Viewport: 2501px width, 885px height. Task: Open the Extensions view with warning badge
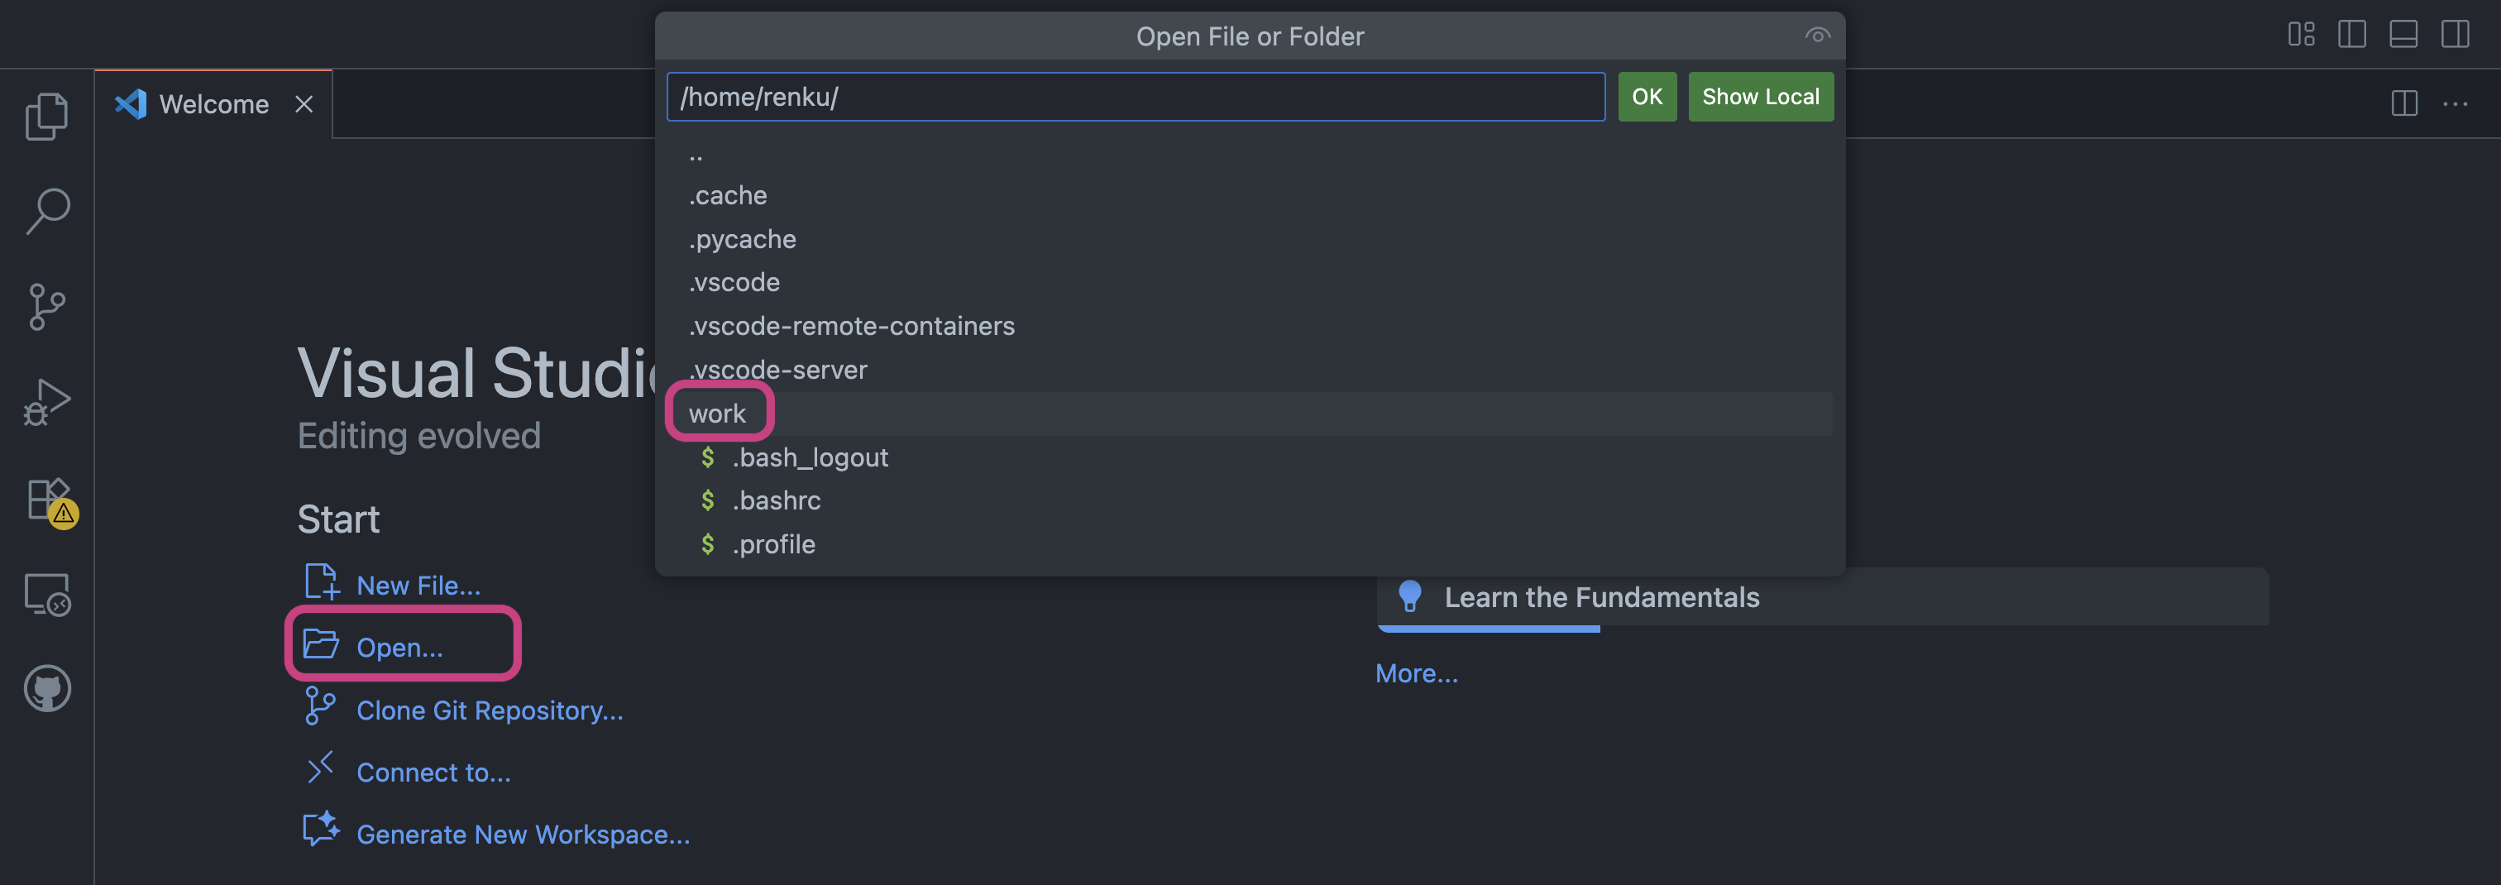[49, 501]
